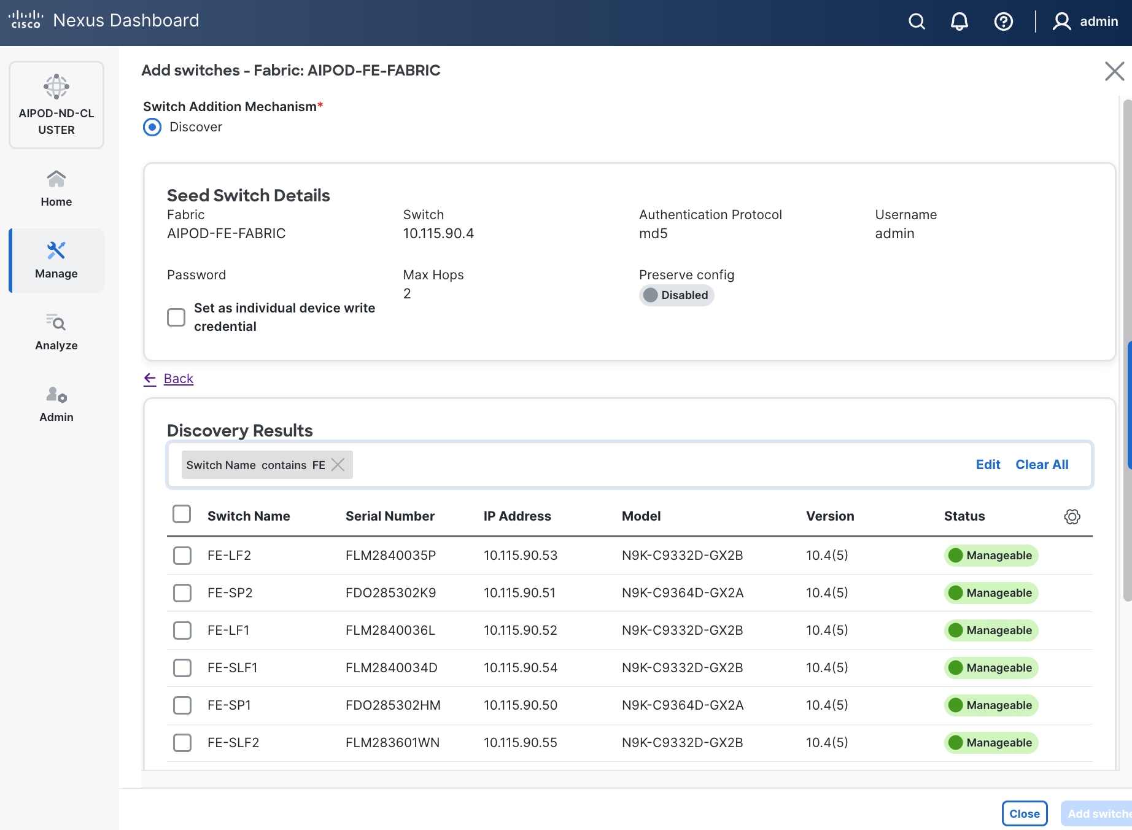Select the Discover radio button
Viewport: 1132px width, 830px height.
(152, 127)
